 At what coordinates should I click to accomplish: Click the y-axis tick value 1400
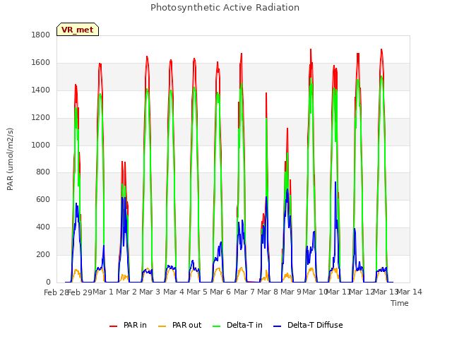pos(41,90)
